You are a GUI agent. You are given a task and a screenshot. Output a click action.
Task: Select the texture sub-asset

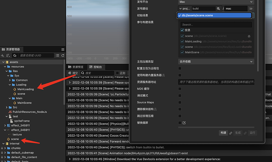[x=17, y=134]
